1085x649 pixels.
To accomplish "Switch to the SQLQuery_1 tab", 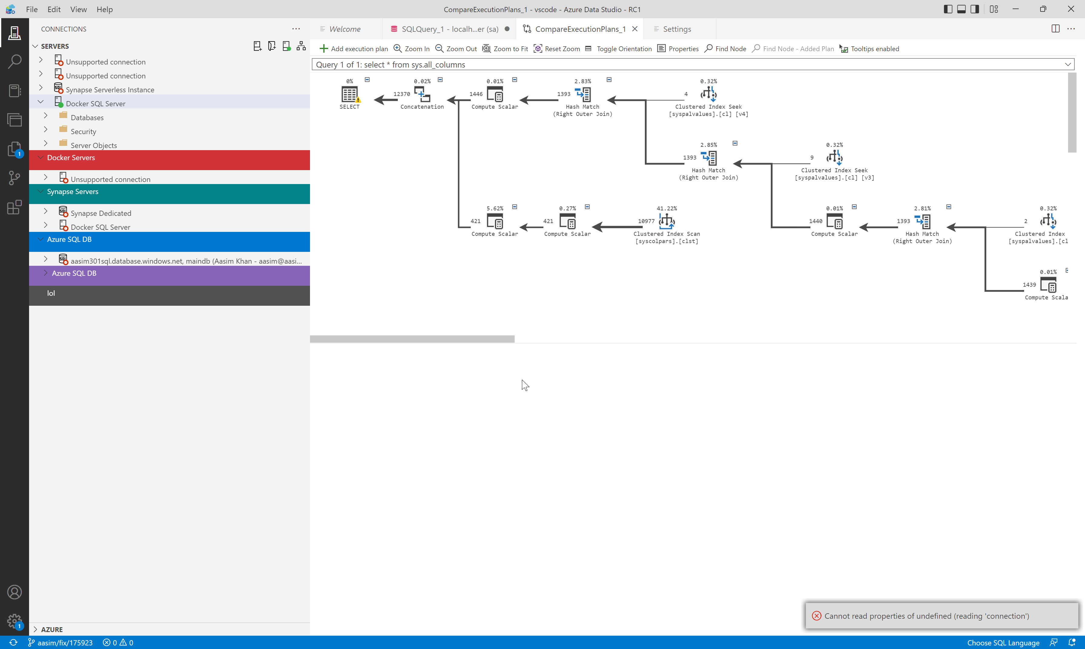I will [x=446, y=29].
